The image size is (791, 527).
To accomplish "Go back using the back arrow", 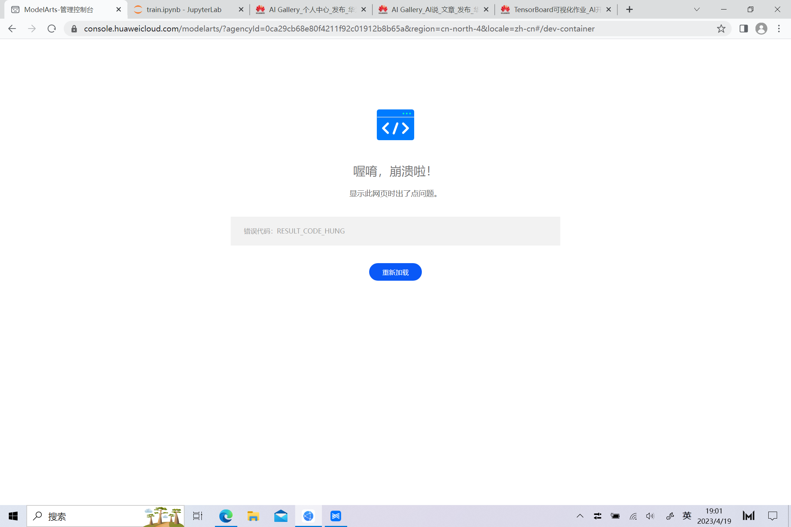I will (x=12, y=29).
